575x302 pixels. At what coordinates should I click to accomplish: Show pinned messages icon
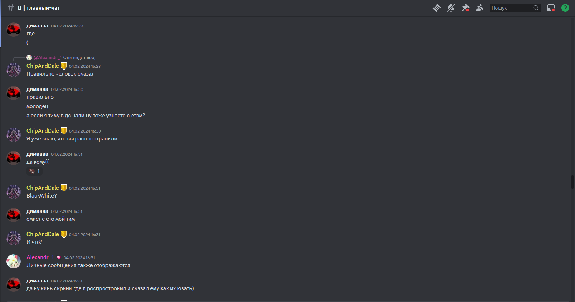pyautogui.click(x=465, y=8)
